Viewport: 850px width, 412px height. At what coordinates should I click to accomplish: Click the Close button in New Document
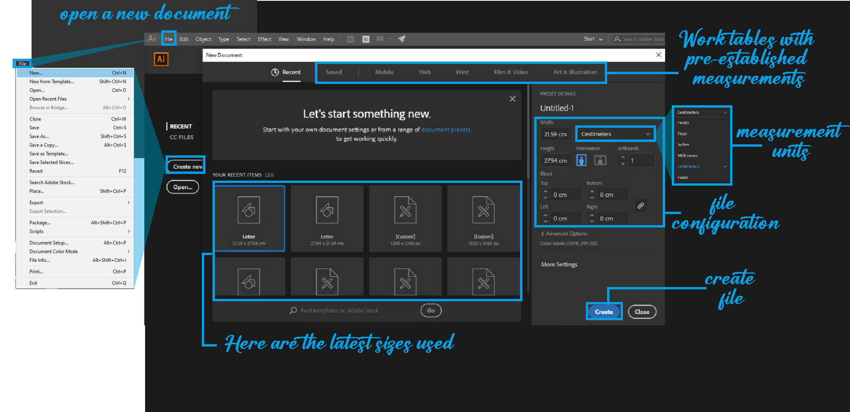[x=642, y=312]
